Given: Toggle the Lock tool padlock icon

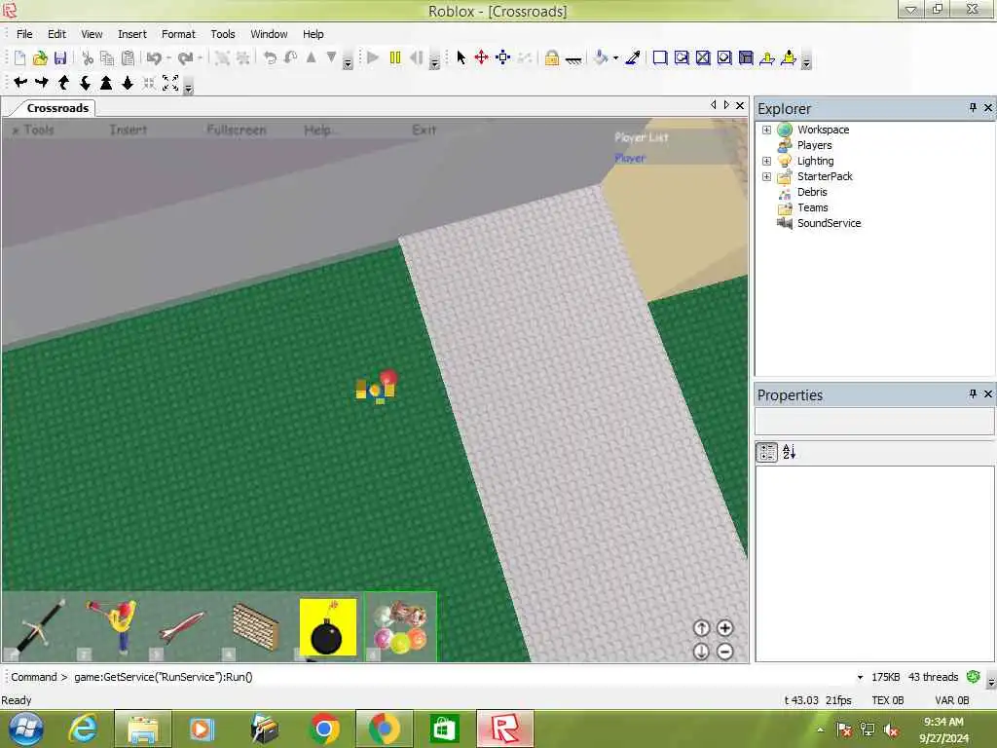Looking at the screenshot, I should pos(552,58).
